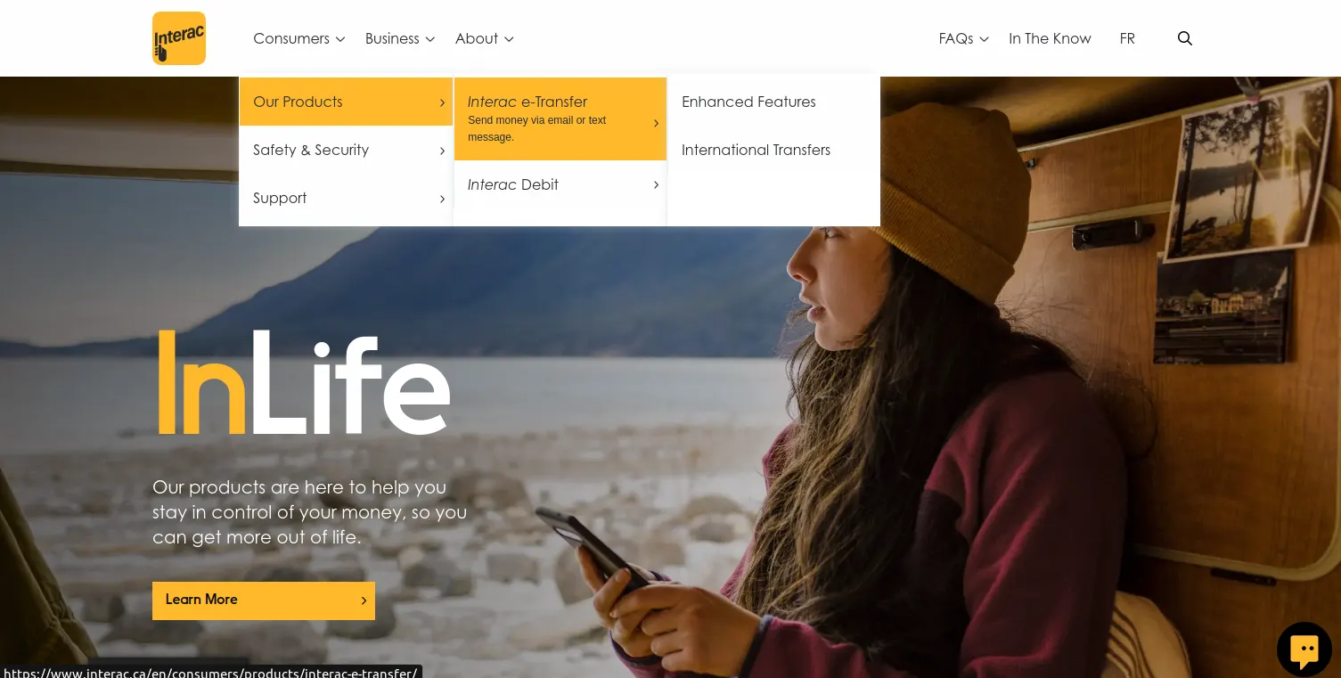
Task: Switch language to FR
Action: tap(1127, 38)
